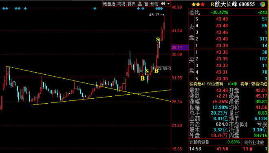Select buy level 3 price 43.33
269x153 pixels.
point(222,65)
